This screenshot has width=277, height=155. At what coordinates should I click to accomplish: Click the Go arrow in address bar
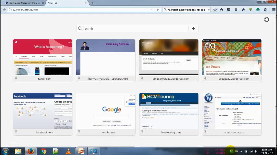pyautogui.click(x=158, y=10)
